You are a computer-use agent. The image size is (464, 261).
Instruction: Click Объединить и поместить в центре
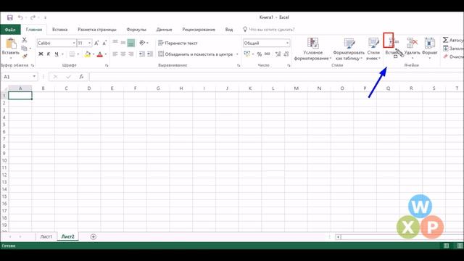tap(196, 54)
